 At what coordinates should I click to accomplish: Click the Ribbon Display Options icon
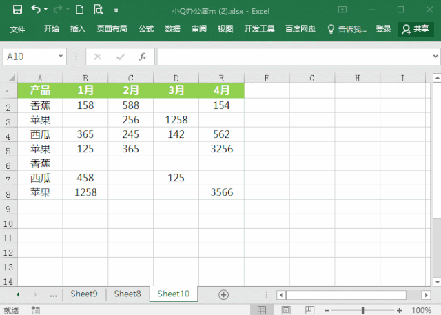(x=342, y=10)
